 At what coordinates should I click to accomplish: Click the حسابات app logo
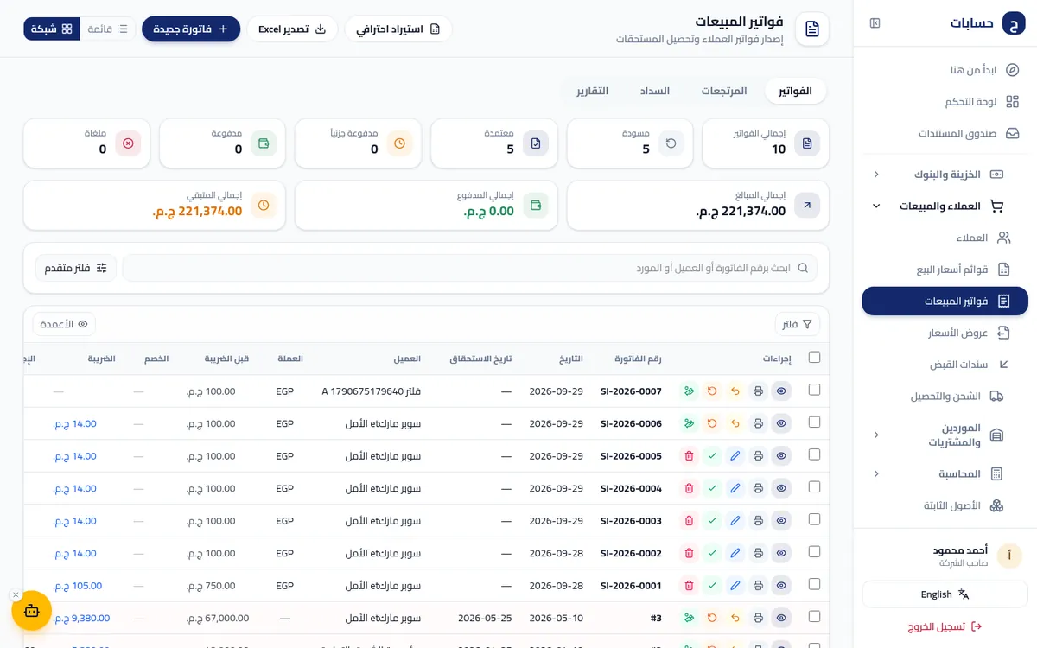(1014, 23)
